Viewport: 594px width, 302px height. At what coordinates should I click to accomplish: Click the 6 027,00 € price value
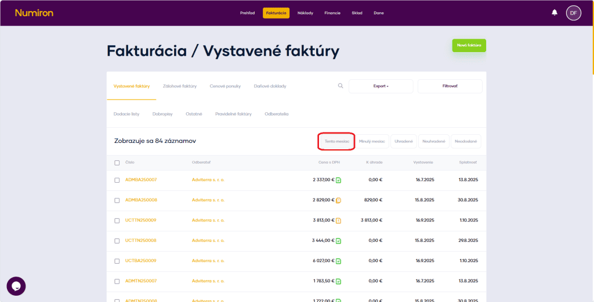tap(324, 261)
